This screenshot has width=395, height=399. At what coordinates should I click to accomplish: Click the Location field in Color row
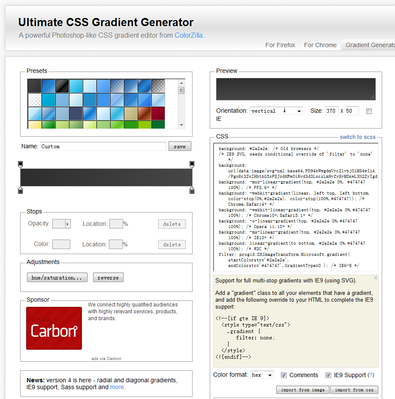(116, 244)
